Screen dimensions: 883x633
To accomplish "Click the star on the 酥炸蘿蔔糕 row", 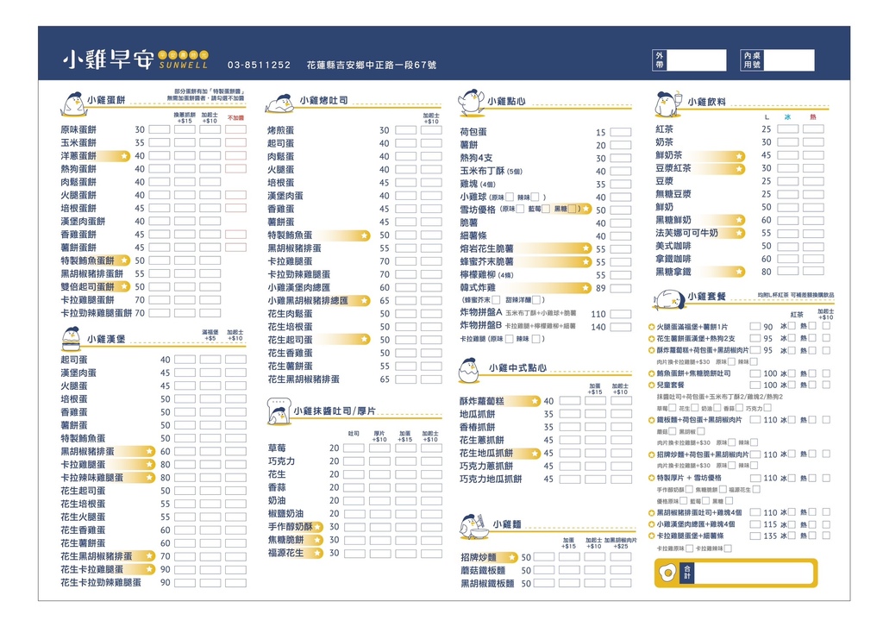I will [x=535, y=401].
